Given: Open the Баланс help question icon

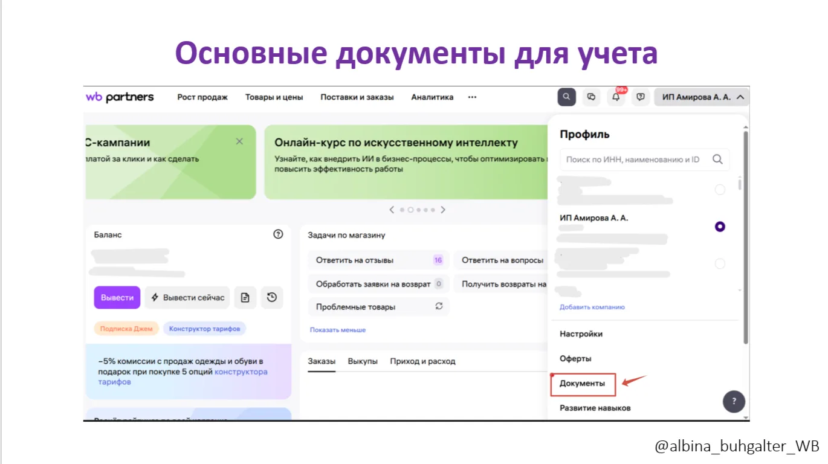Looking at the screenshot, I should pyautogui.click(x=278, y=234).
